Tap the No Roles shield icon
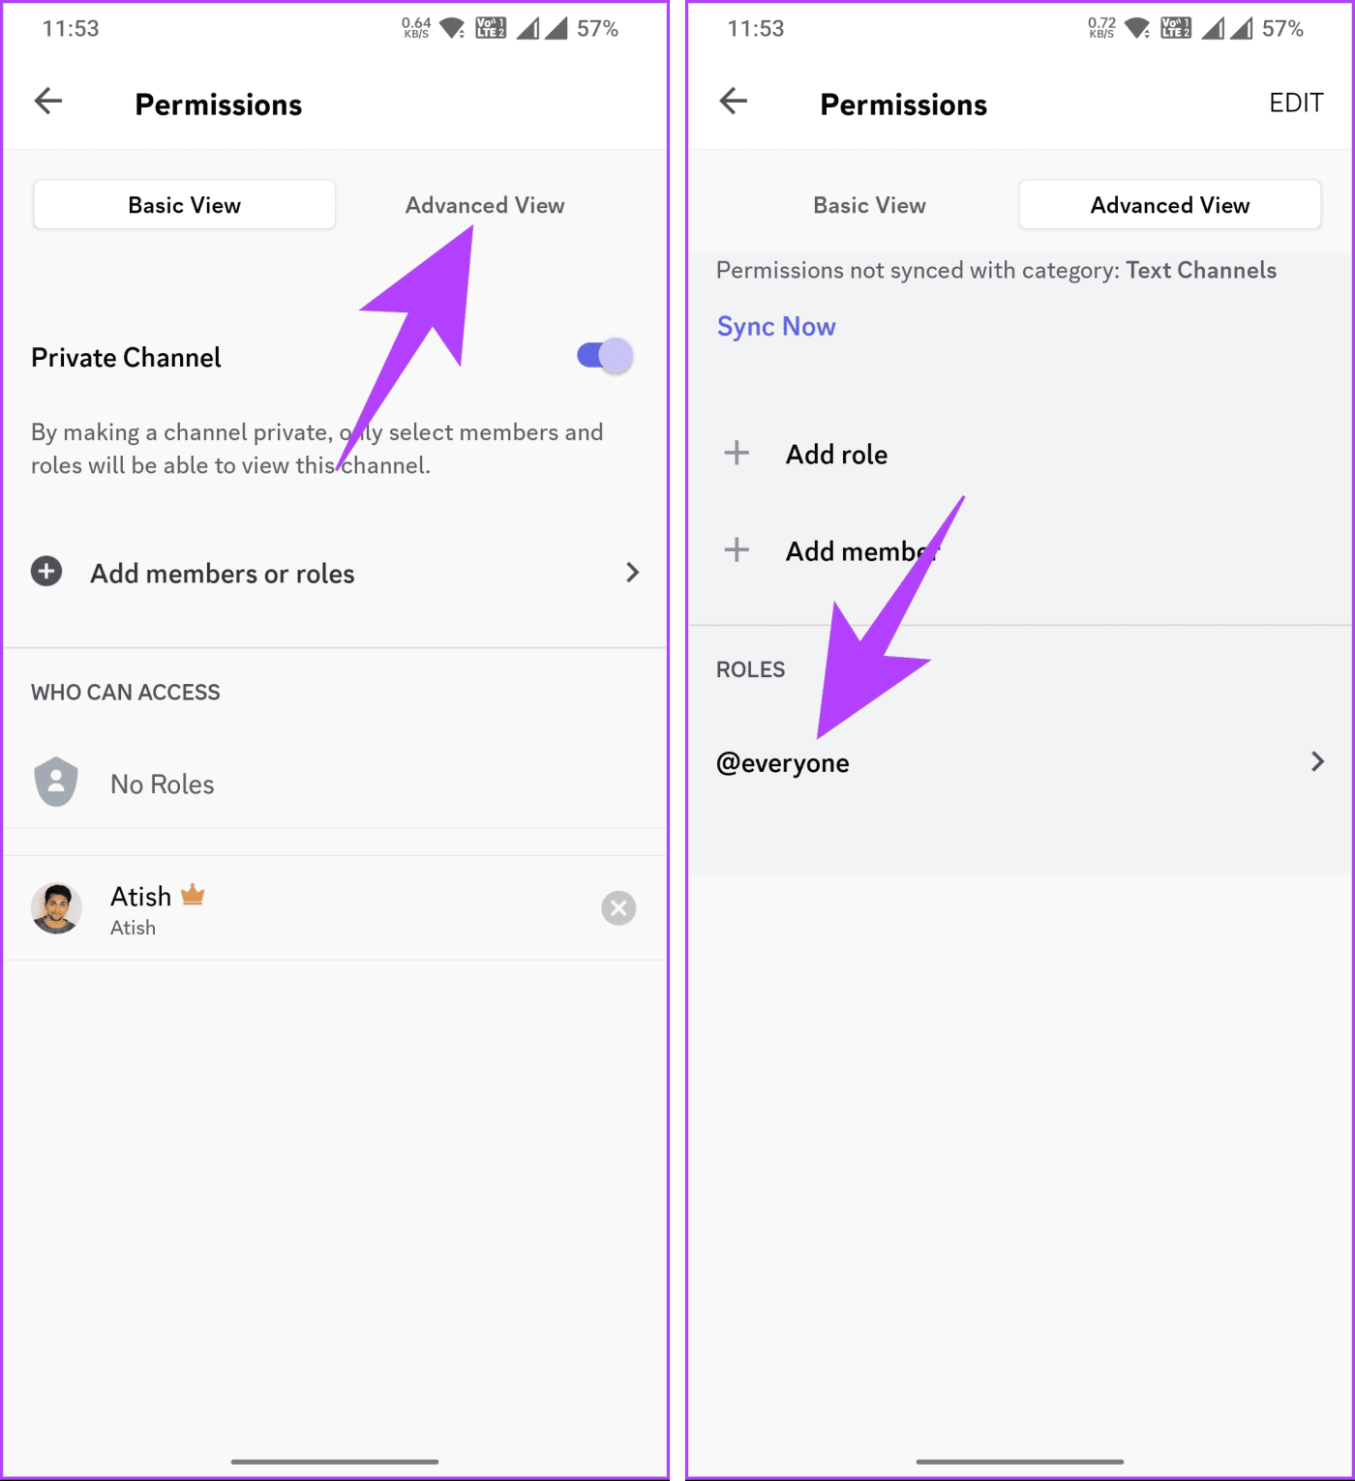 [56, 782]
